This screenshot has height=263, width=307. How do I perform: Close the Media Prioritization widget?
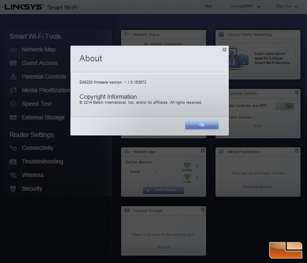tap(297, 151)
